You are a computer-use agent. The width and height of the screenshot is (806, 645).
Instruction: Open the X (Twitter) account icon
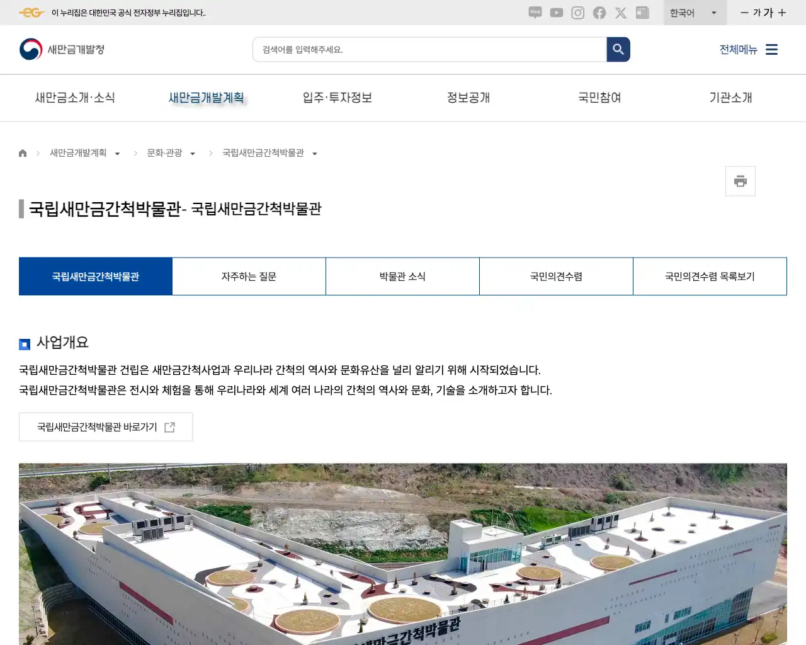point(620,13)
